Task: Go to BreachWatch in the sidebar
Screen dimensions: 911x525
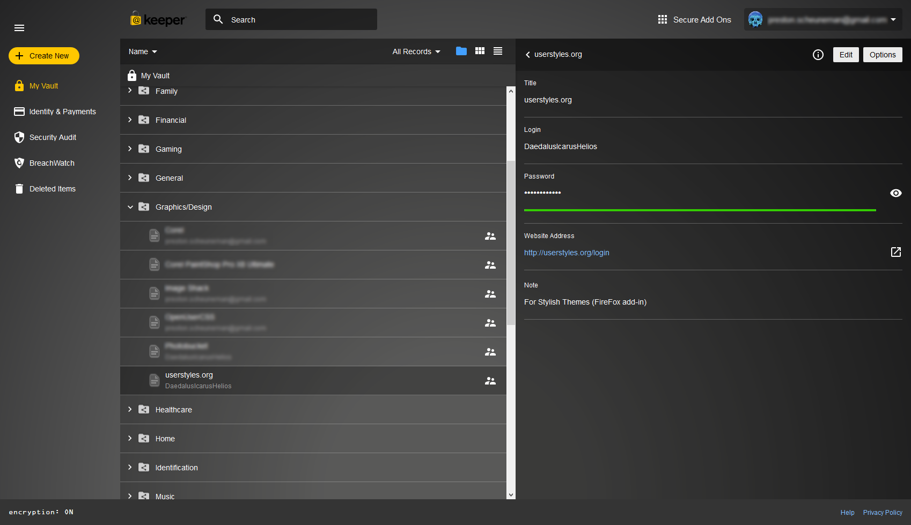Action: (52, 163)
